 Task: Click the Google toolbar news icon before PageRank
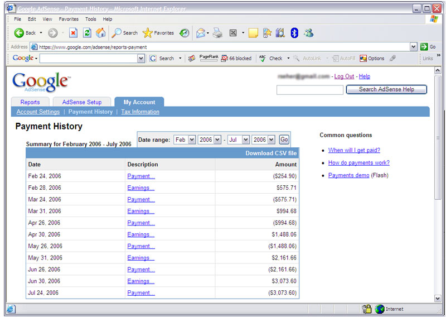coord(192,59)
